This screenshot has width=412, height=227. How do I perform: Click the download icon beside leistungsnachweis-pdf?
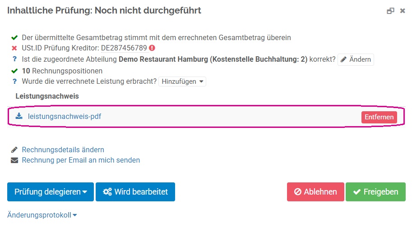coord(19,116)
